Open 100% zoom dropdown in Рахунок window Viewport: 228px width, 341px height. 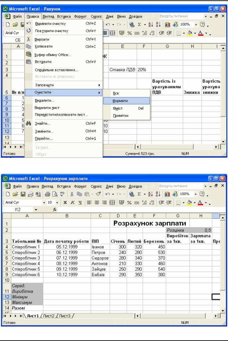click(196, 24)
